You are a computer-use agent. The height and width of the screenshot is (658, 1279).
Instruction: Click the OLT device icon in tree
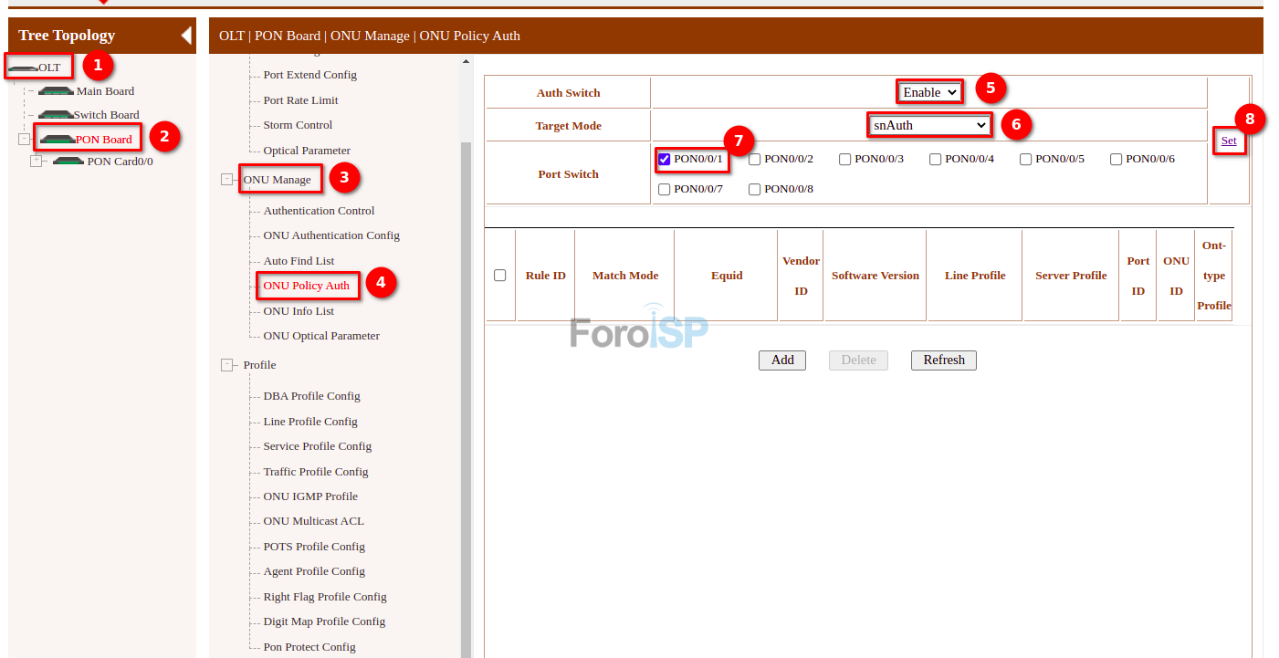(23, 68)
